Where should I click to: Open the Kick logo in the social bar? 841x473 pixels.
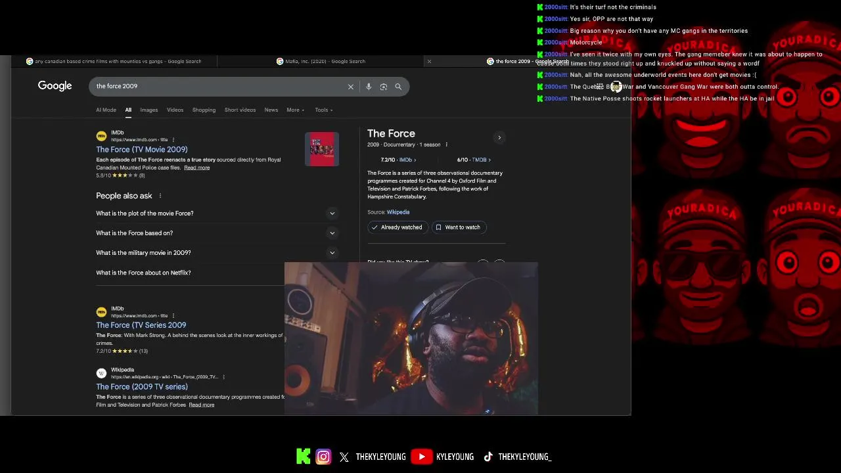tap(304, 457)
